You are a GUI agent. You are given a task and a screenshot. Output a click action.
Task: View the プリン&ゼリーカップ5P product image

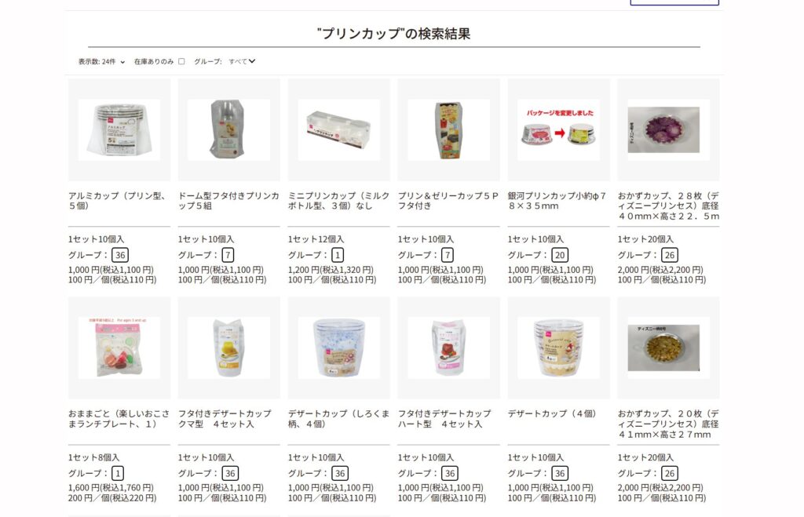click(448, 129)
